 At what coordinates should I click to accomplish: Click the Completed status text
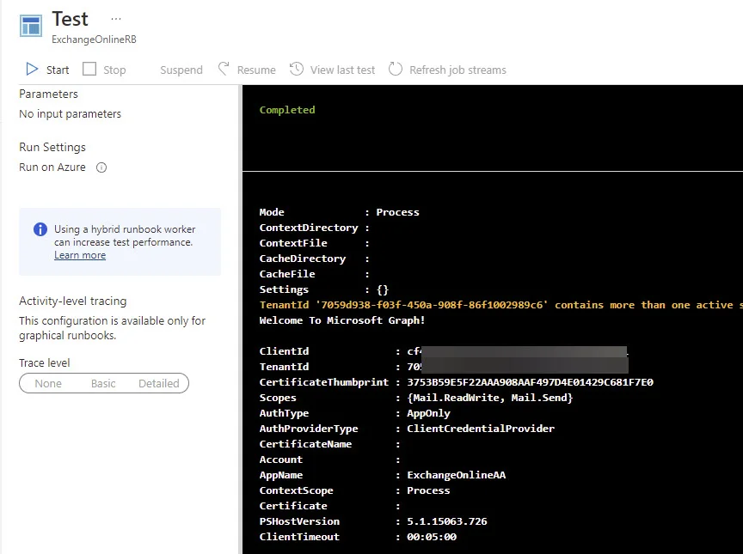click(x=287, y=110)
